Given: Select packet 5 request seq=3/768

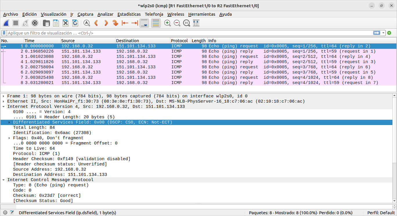Looking at the screenshot, I should click(x=198, y=67).
